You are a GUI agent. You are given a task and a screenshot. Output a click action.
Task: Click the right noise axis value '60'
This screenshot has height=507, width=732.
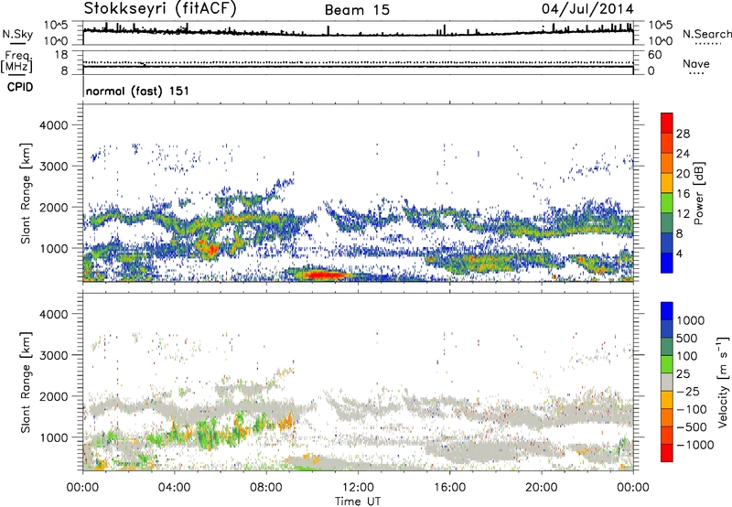655,55
